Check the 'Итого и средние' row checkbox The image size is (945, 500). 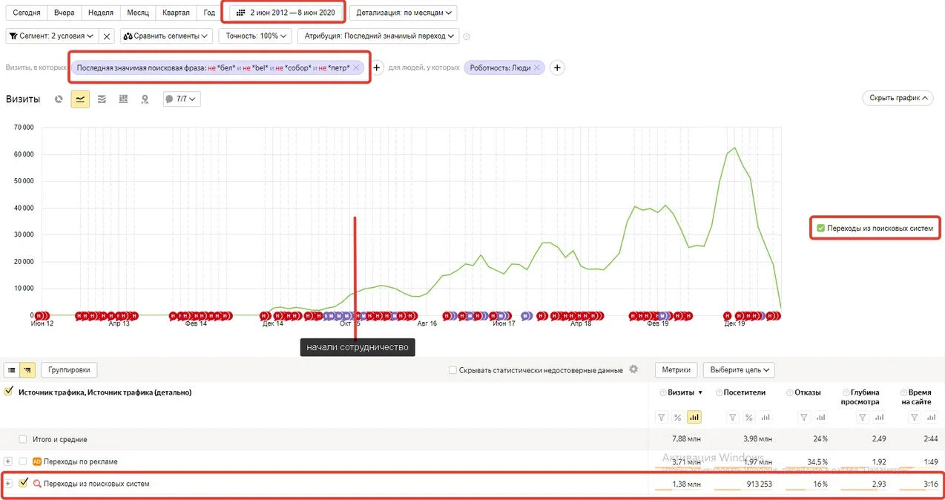click(x=23, y=439)
